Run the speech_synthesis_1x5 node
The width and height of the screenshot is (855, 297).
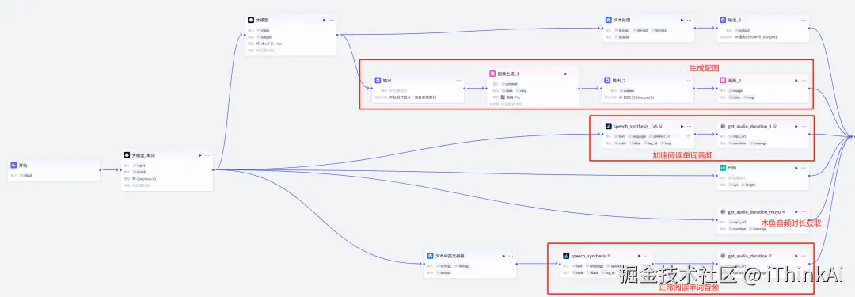click(682, 126)
